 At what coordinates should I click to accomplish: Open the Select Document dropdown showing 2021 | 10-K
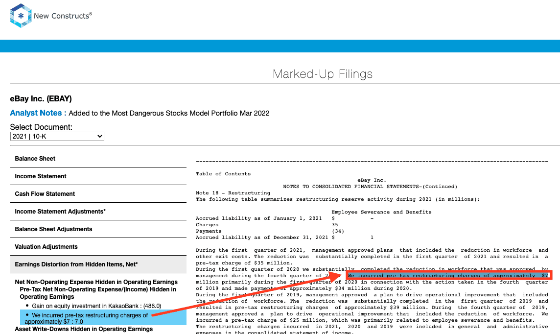point(57,137)
